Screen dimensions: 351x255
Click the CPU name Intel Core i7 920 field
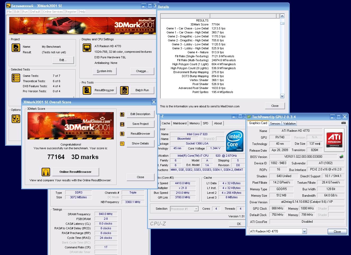(197, 134)
